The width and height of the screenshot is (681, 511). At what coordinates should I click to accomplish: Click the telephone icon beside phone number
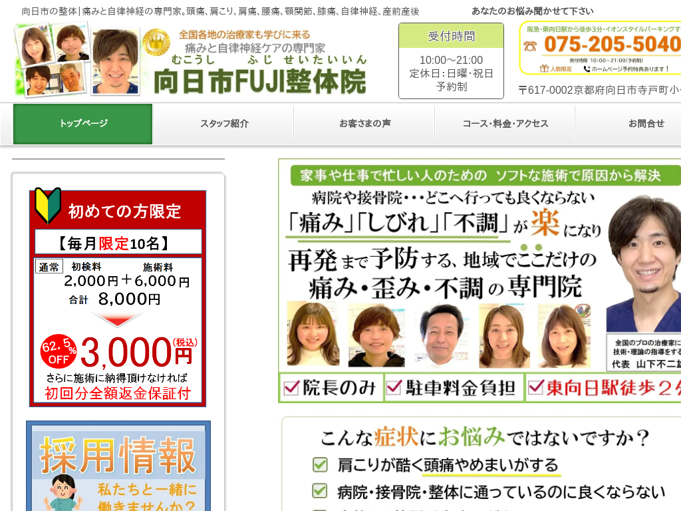pos(530,45)
